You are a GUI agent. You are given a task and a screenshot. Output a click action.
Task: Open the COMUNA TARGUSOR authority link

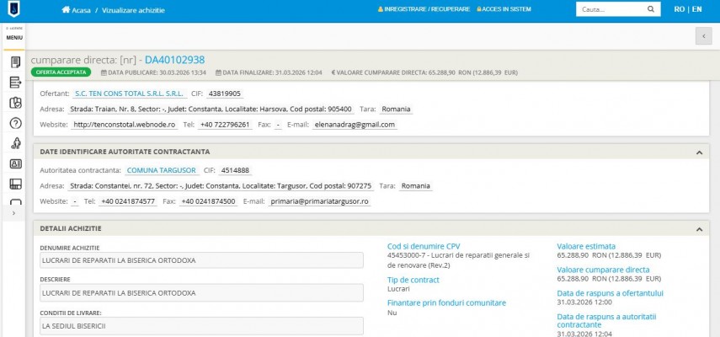tap(168, 170)
